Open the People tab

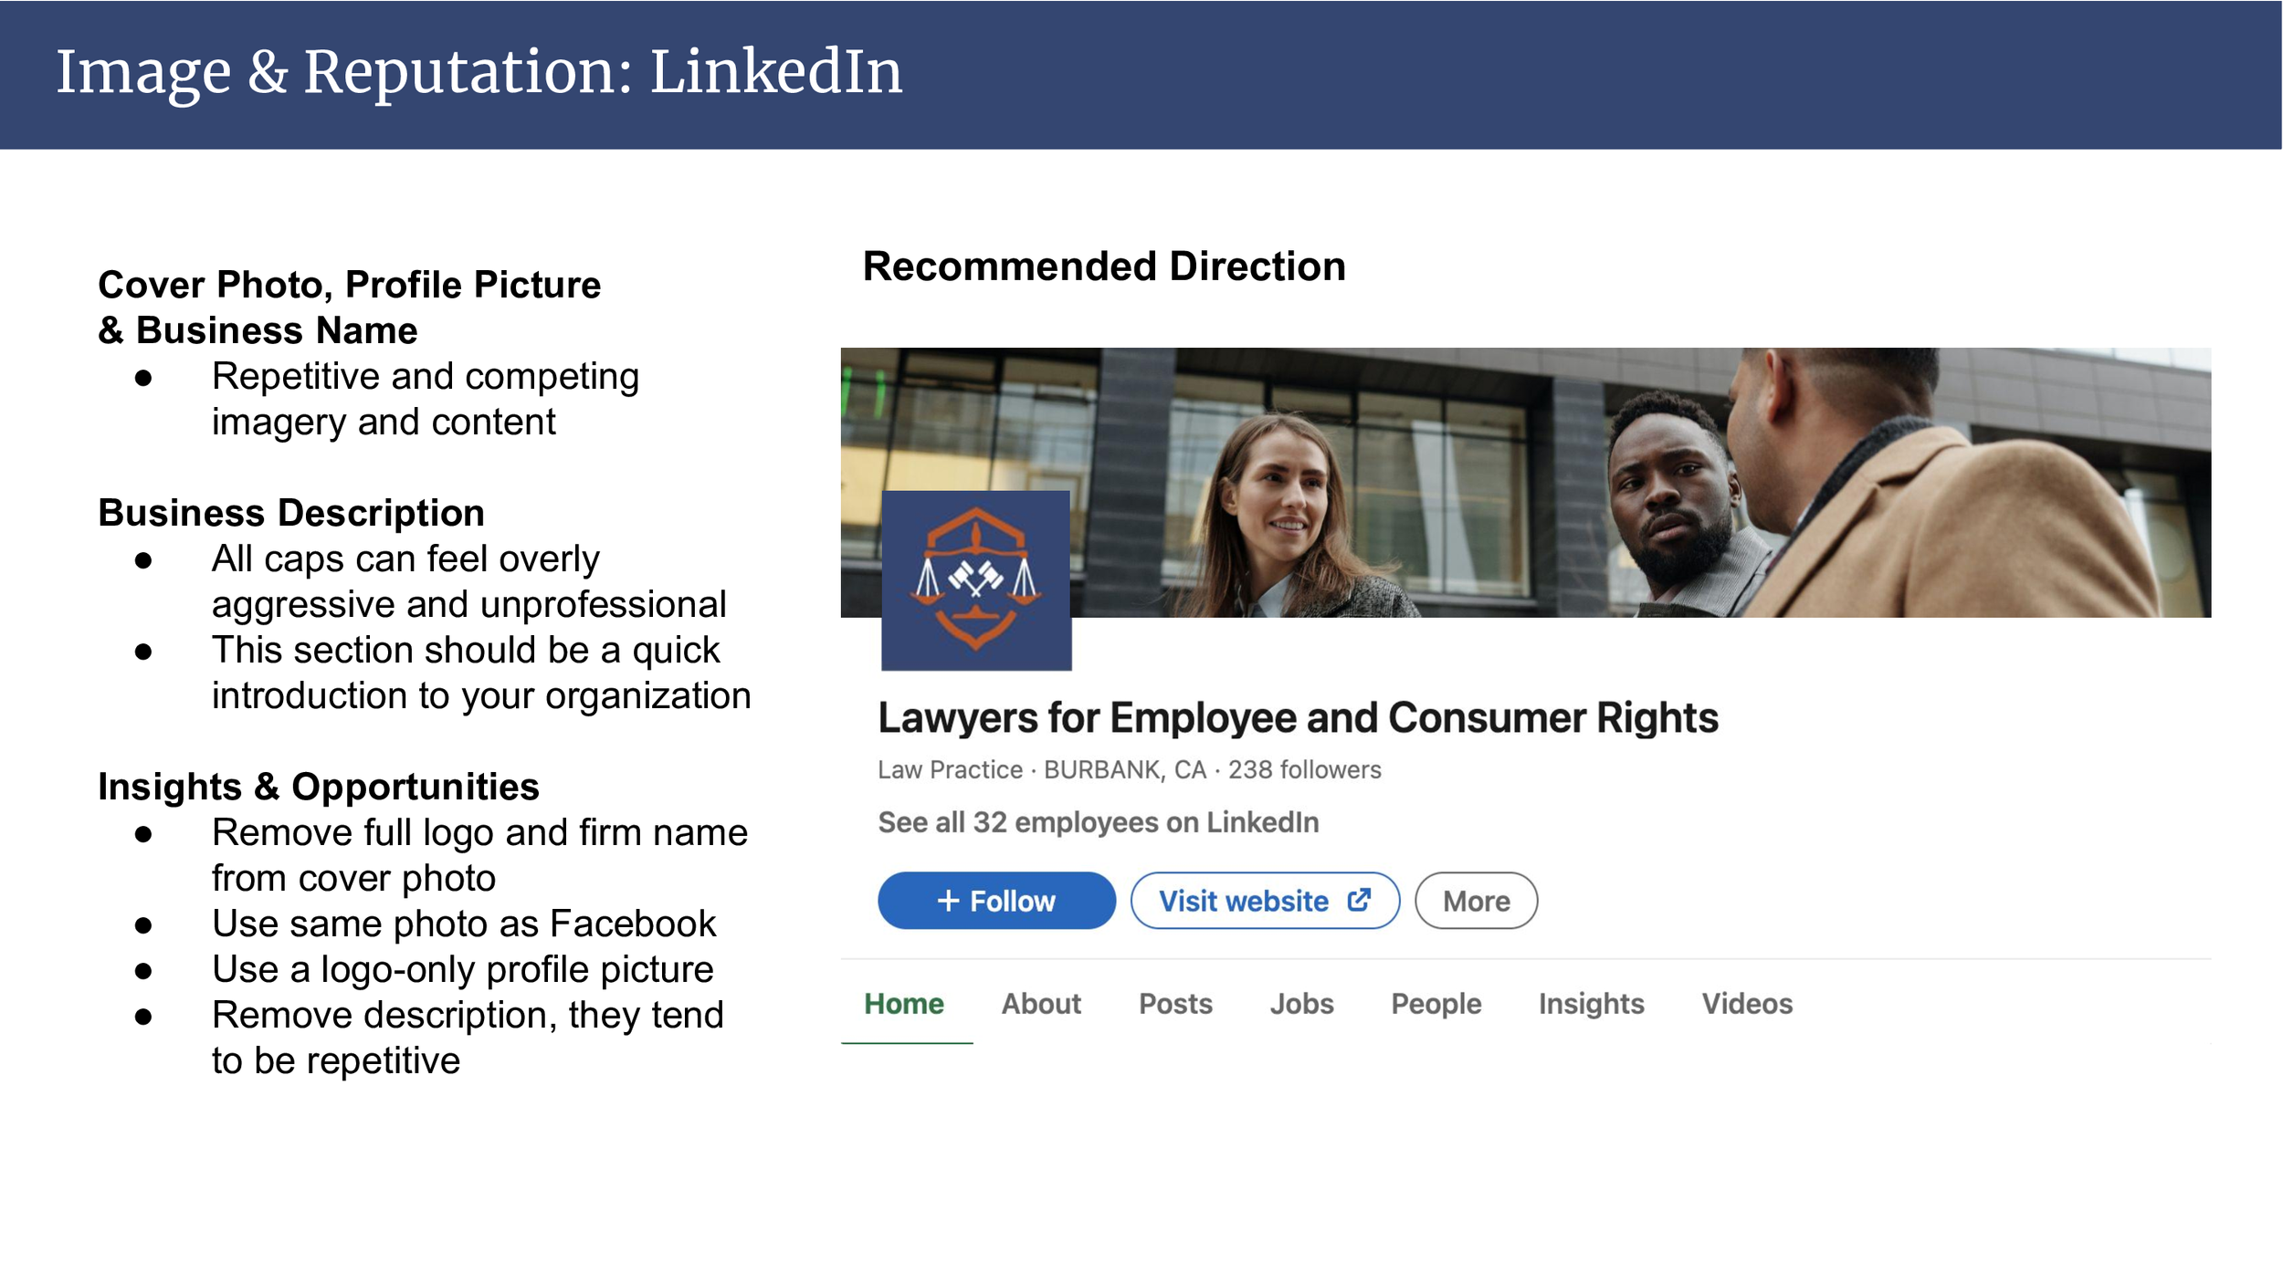1435,1003
